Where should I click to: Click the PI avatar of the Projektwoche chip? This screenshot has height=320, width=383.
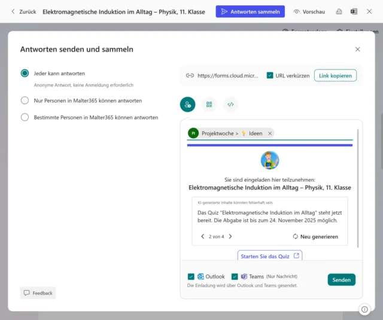coord(193,133)
